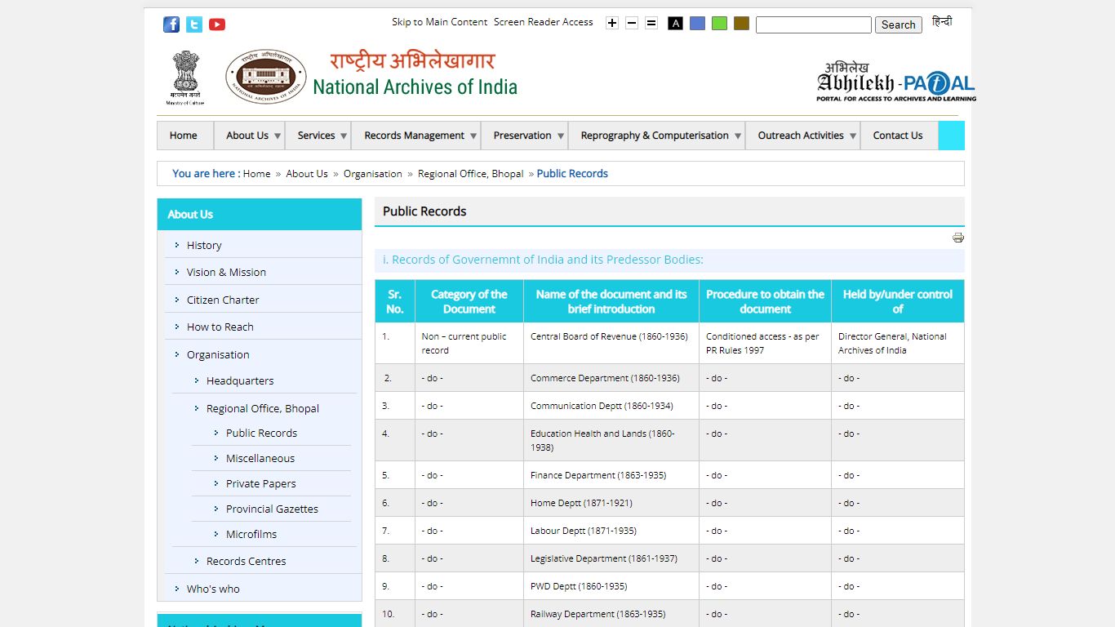Viewport: 1115px width, 627px height.
Task: Follow Skip to Main Content link
Action: coord(439,22)
